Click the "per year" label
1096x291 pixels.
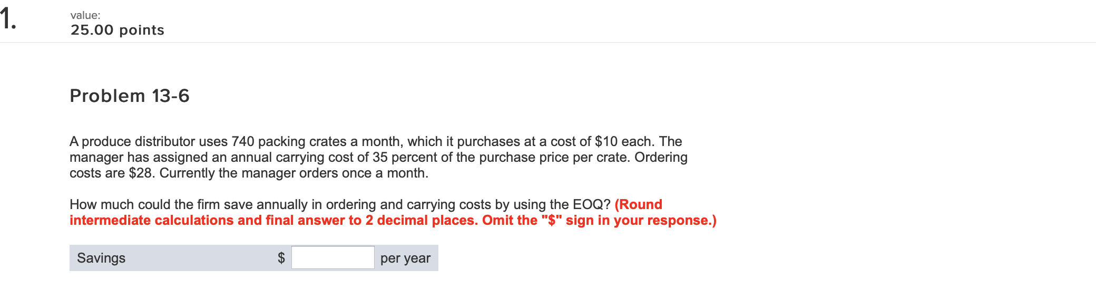point(405,258)
